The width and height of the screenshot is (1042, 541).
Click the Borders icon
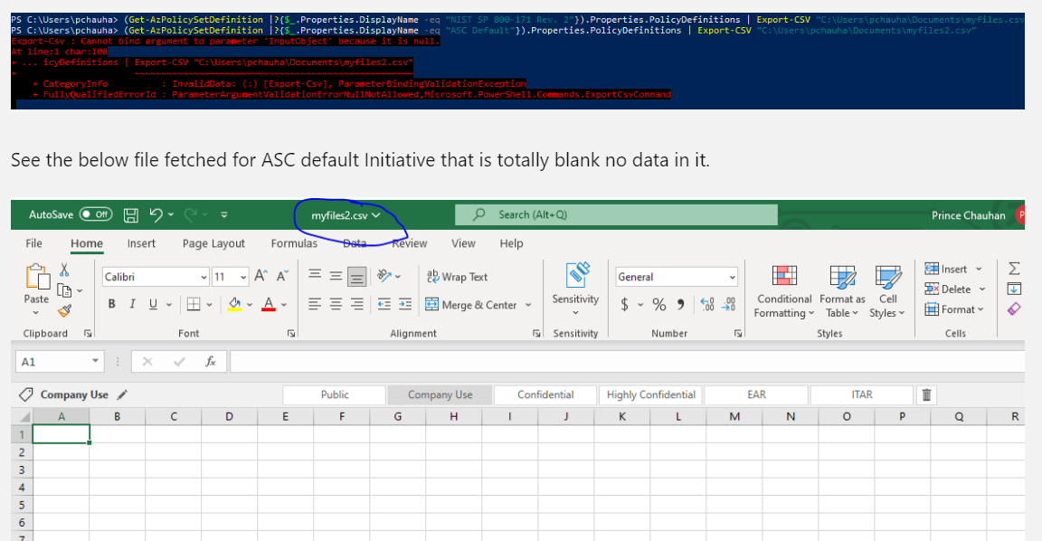[194, 304]
